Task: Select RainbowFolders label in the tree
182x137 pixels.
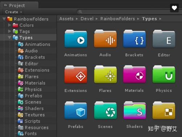Action: tap(31, 19)
